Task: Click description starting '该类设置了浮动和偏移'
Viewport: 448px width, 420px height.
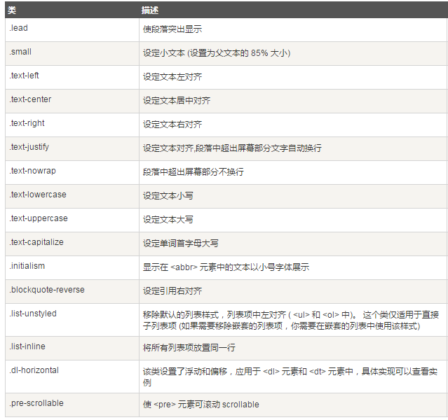Action: click(x=290, y=377)
